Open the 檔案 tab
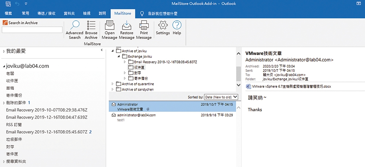Viewport: 365px width, 167px height. (x=8, y=13)
